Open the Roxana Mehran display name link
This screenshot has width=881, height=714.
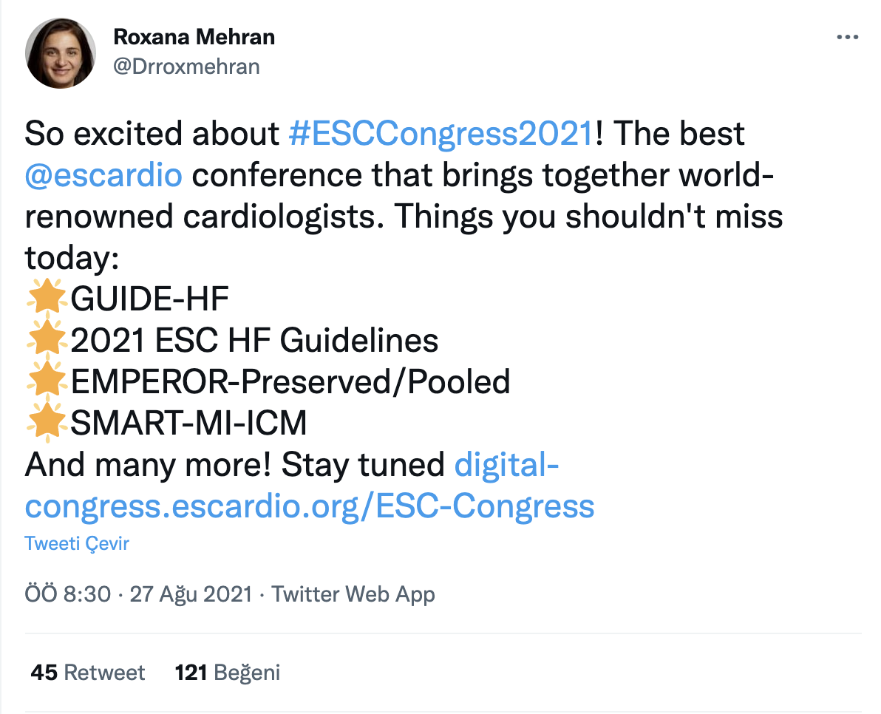pyautogui.click(x=194, y=38)
